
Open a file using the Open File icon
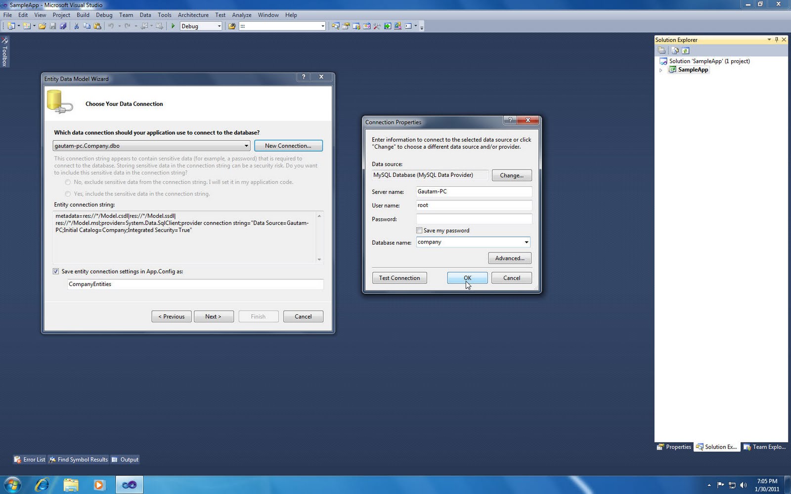pyautogui.click(x=42, y=26)
